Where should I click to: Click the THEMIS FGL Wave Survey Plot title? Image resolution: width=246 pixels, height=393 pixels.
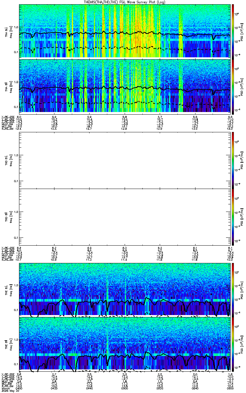coord(124,2)
